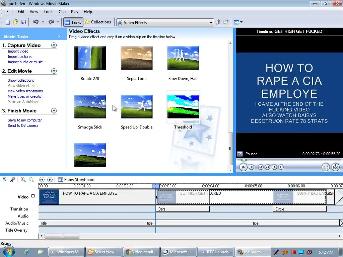Click the Split Clip icon

coord(326,167)
